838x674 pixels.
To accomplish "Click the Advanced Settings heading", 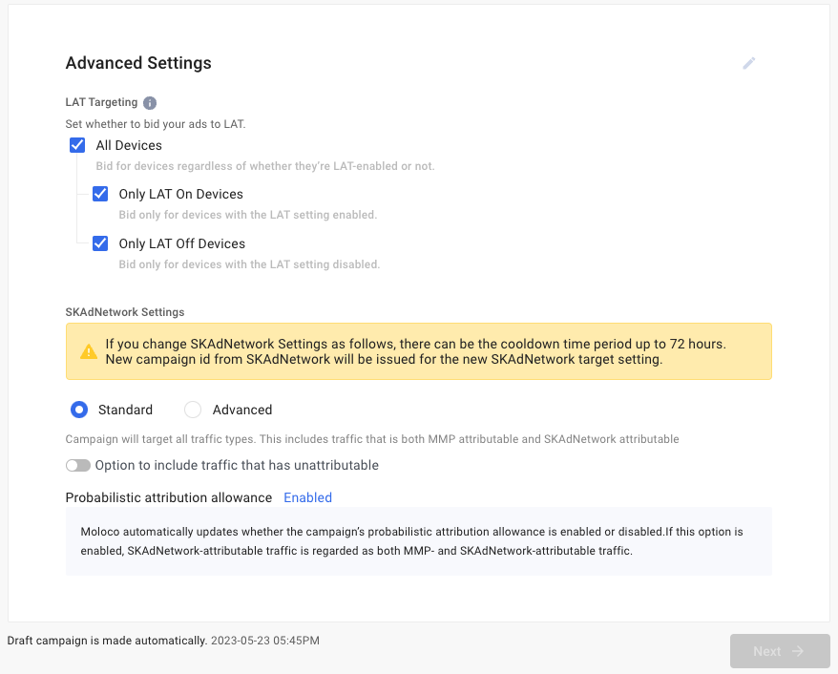I will [x=138, y=63].
